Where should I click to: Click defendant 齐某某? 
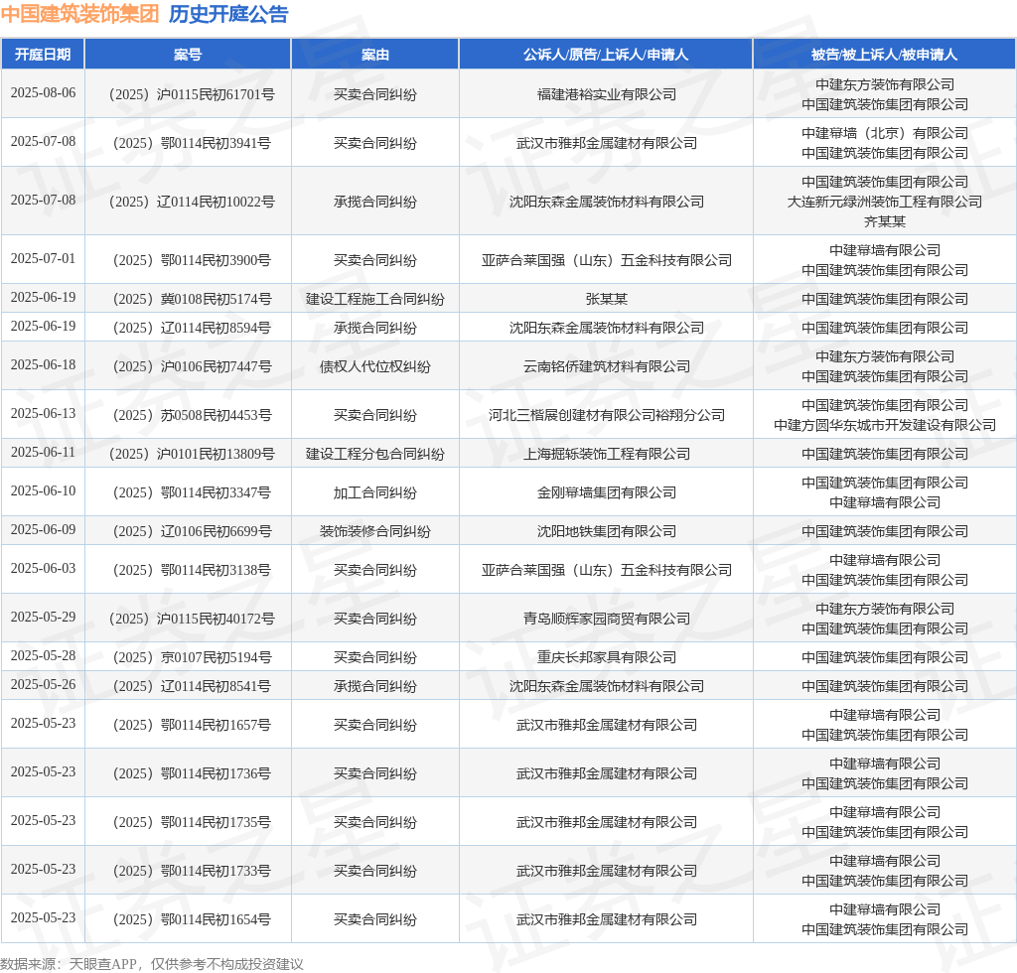click(x=884, y=221)
